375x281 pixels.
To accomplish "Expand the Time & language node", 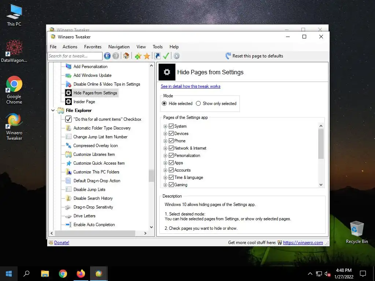I will 165,177.
